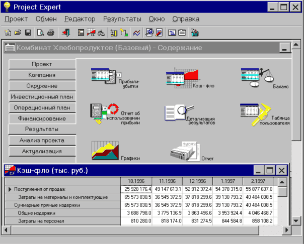Select row Суммарные прямые издержки

coord(62,205)
